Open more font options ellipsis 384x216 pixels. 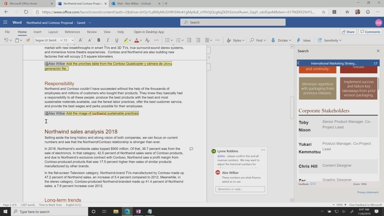coord(156,40)
